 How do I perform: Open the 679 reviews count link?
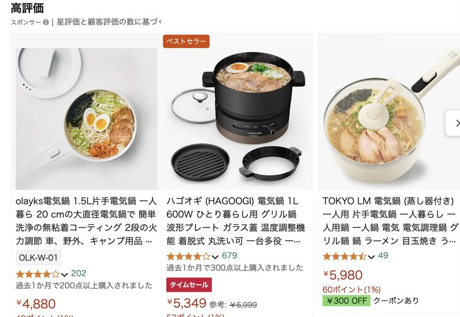[x=229, y=255]
